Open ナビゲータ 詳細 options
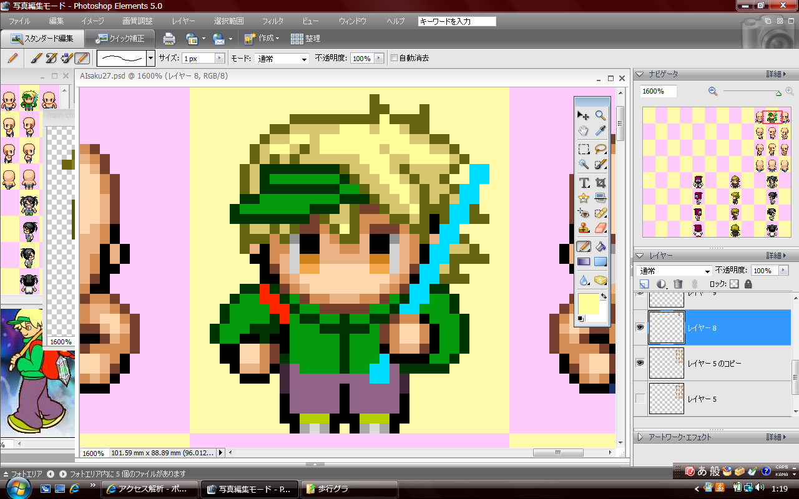The image size is (799, 499). point(777,74)
